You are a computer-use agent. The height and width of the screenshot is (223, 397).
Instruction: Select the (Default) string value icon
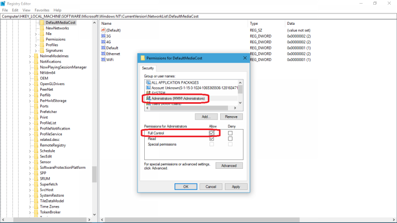103,30
